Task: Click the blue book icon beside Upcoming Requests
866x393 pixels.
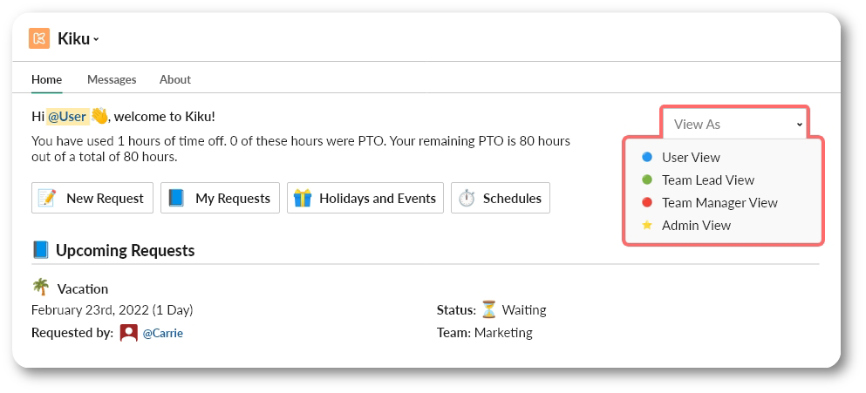Action: tap(41, 250)
